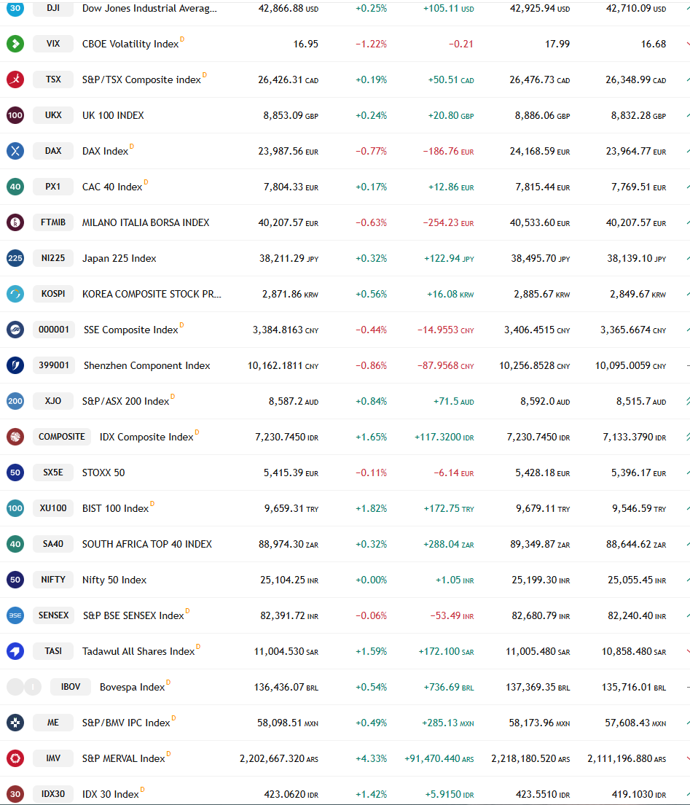This screenshot has height=805, width=690.
Task: Click the BIST 100 low 9,546.59 TRY
Action: pyautogui.click(x=639, y=509)
